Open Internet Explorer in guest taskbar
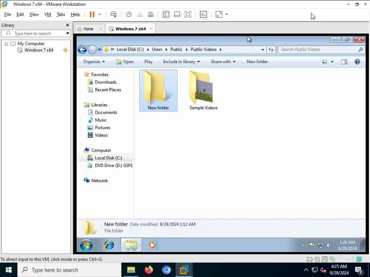 pyautogui.click(x=109, y=245)
